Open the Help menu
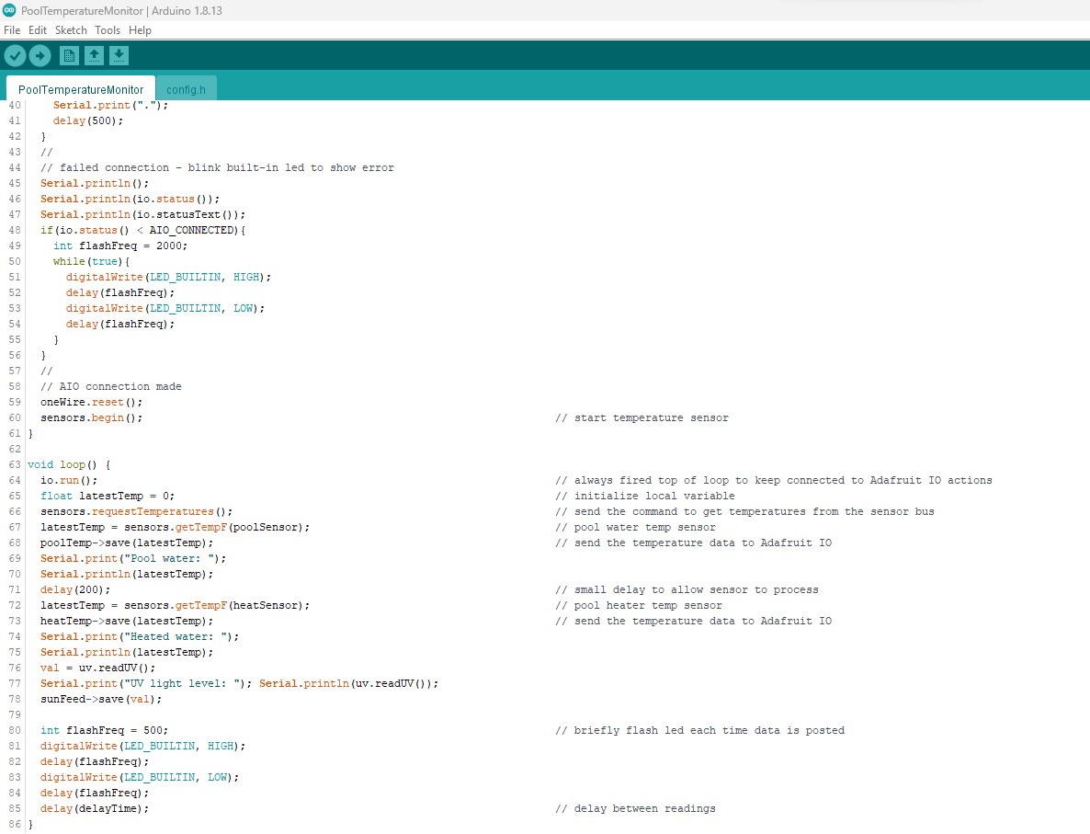Image resolution: width=1090 pixels, height=834 pixels. [x=140, y=30]
